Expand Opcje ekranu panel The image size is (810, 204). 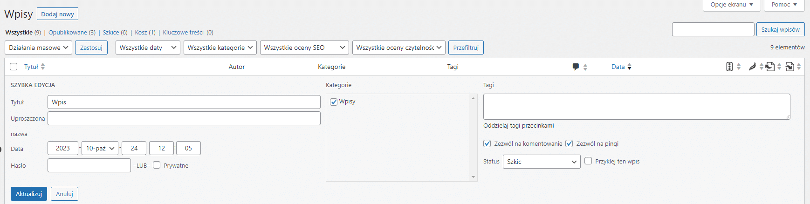[732, 5]
